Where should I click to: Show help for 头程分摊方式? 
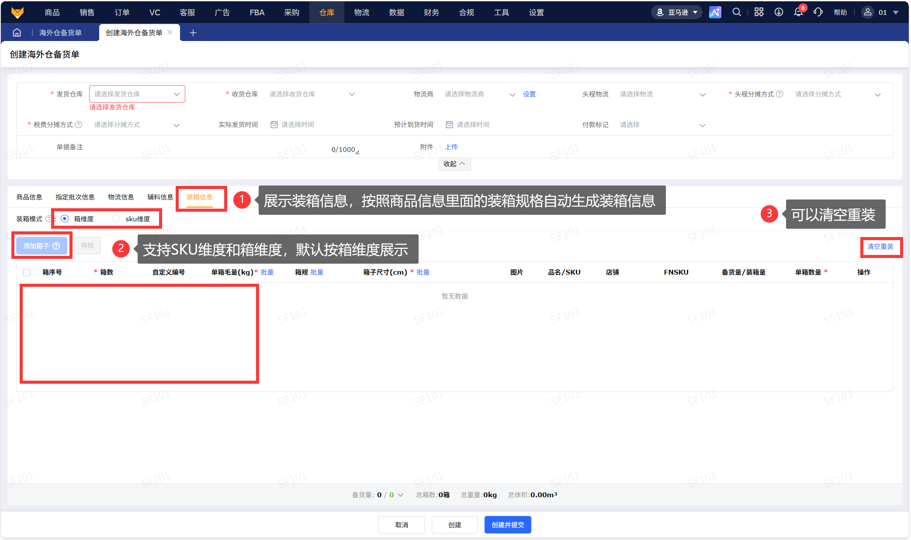[779, 94]
